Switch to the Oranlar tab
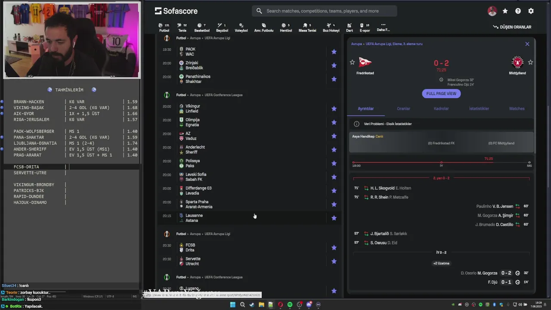 pos(403,108)
